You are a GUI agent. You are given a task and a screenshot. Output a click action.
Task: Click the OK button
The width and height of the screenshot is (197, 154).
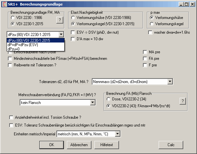click(x=51, y=145)
